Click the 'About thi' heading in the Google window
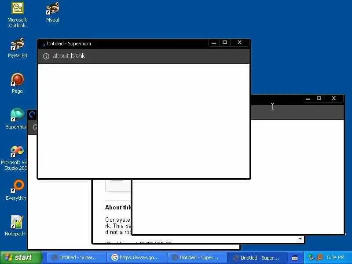 118,207
